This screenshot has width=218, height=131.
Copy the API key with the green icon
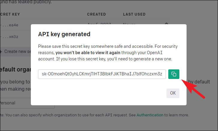[174, 74]
